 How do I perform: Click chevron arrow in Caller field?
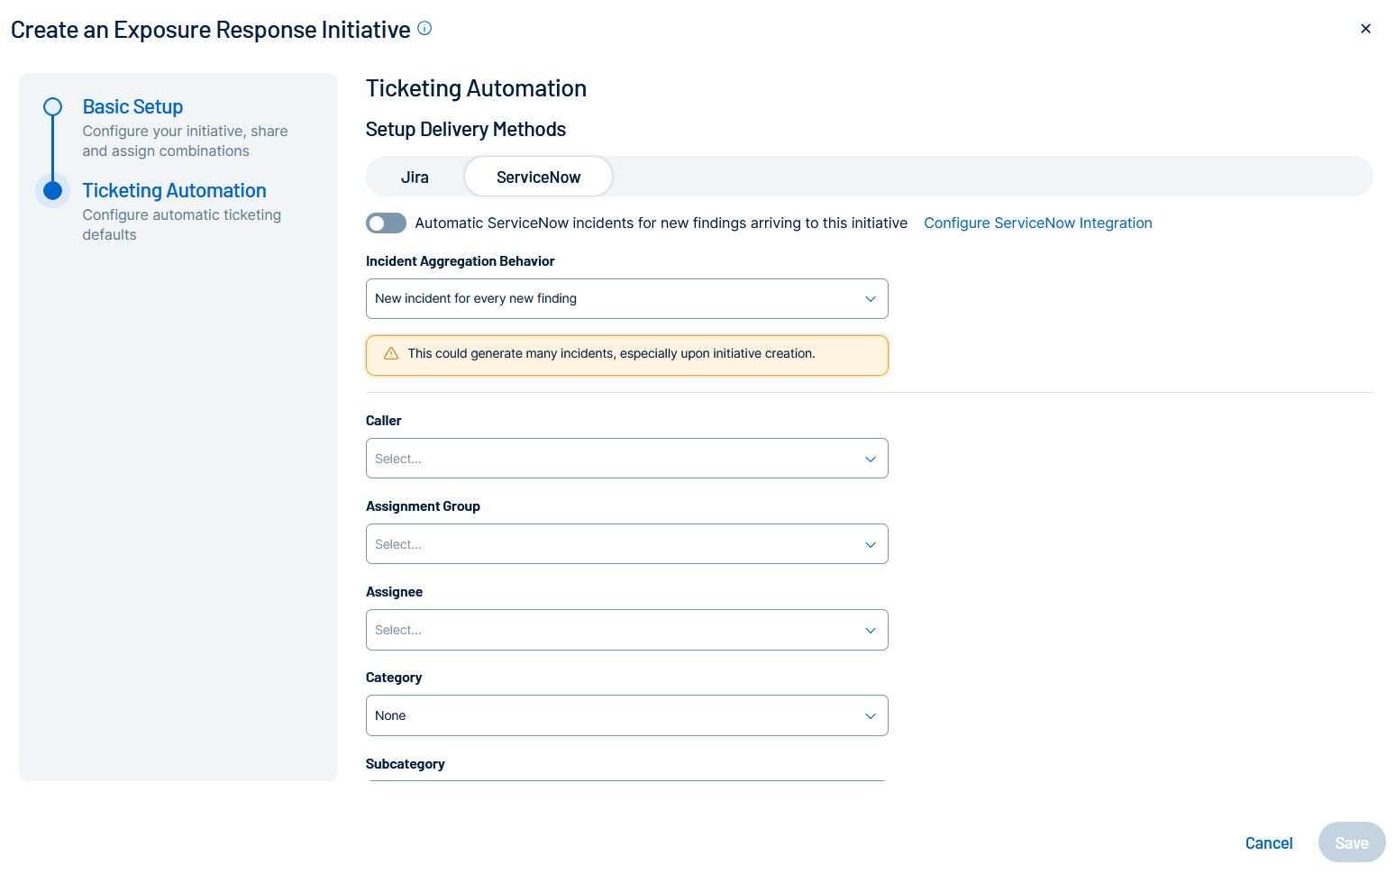click(x=870, y=460)
